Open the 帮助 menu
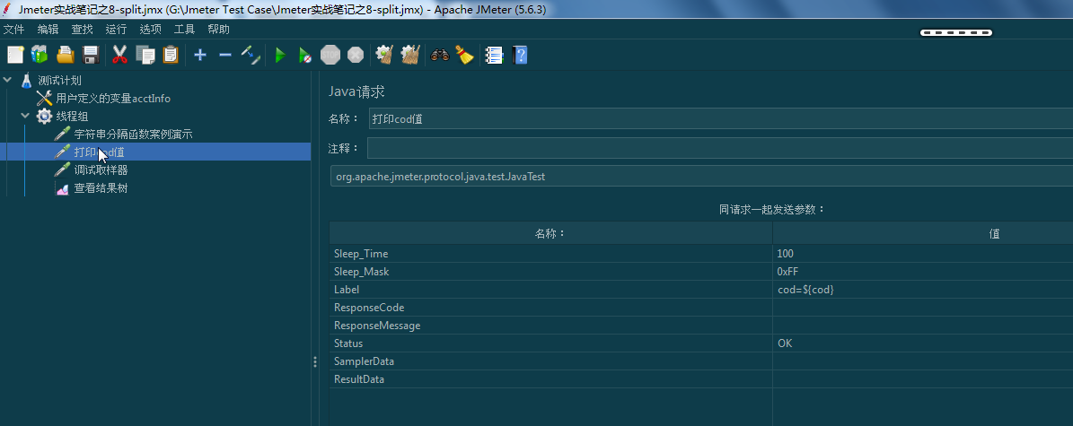 pyautogui.click(x=219, y=29)
